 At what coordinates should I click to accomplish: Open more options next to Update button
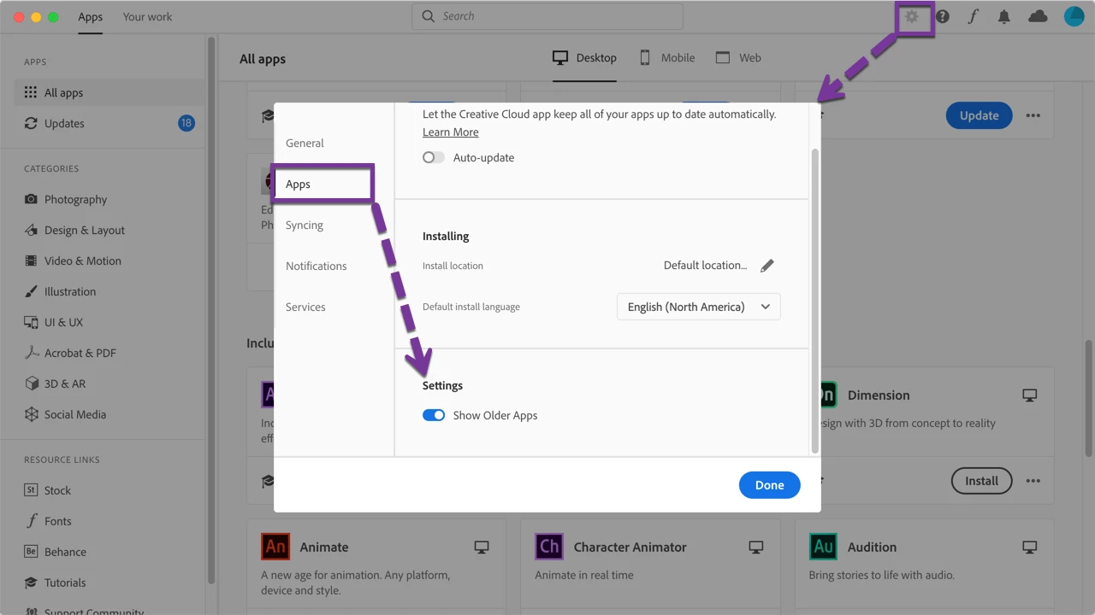pyautogui.click(x=1033, y=115)
